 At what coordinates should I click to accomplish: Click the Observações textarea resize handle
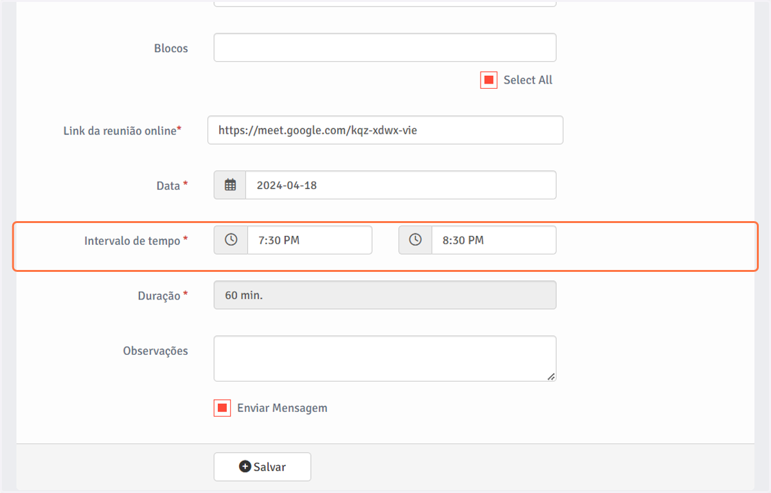551,377
